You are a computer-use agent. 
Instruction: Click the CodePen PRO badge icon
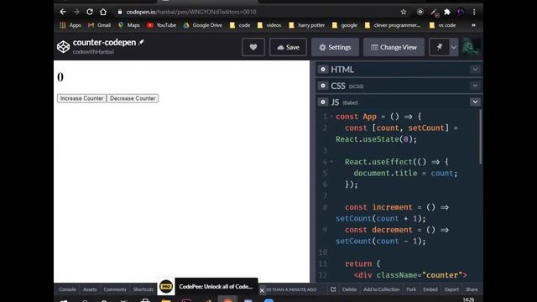(x=166, y=286)
